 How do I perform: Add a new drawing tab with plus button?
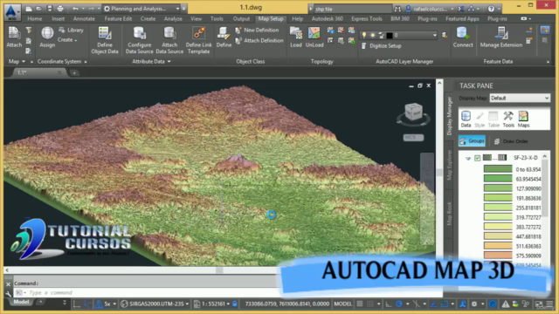[74, 72]
